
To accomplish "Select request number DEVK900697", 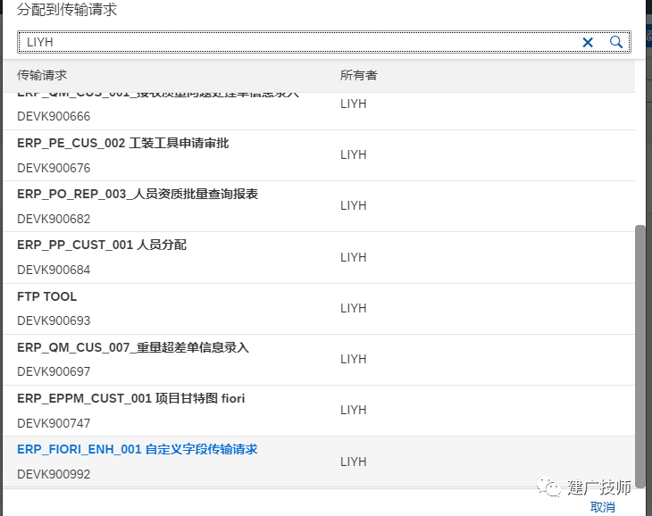I will 54,371.
